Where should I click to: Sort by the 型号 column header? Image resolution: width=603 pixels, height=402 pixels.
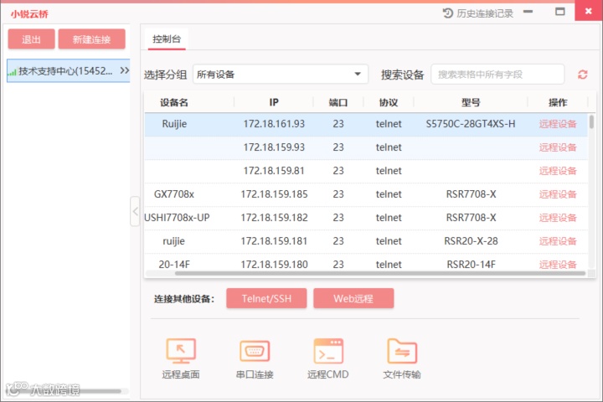click(471, 102)
